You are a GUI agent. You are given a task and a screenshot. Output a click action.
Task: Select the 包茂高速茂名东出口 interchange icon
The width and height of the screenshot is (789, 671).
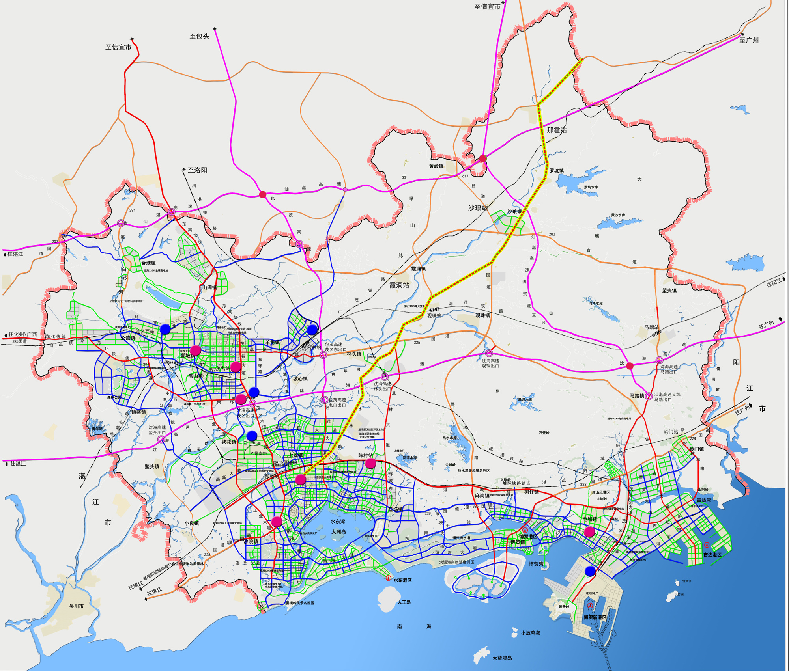point(323,355)
